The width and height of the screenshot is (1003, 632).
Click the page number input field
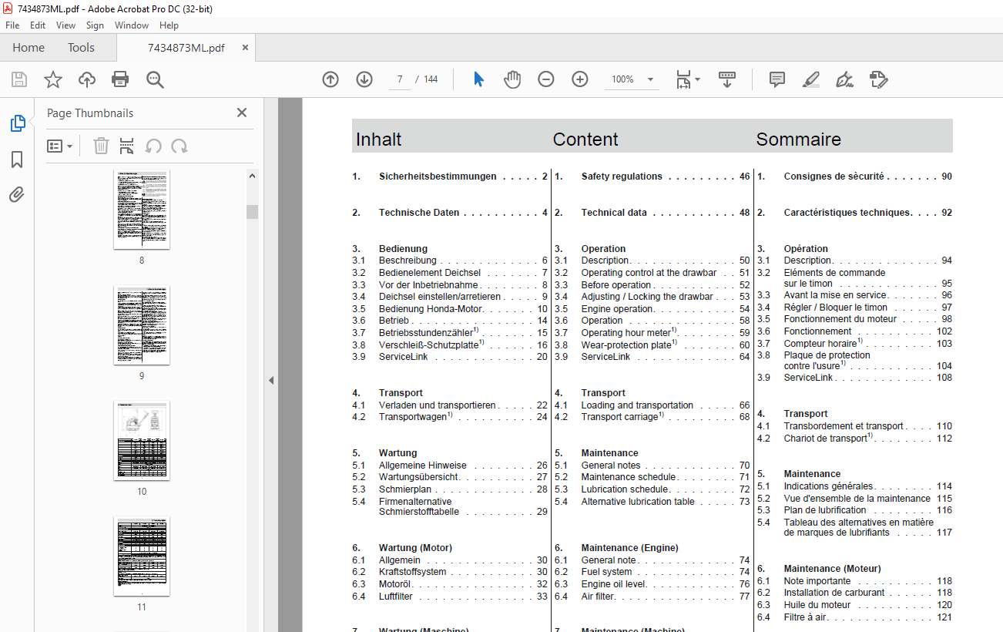(400, 79)
